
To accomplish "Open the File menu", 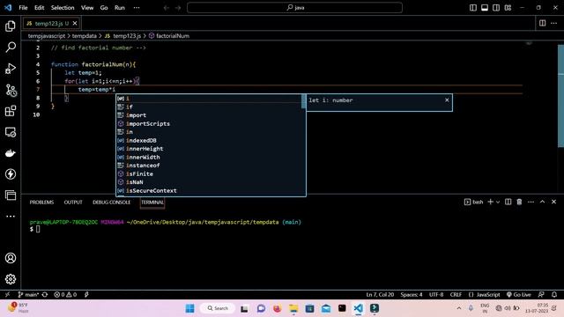I will tap(23, 8).
